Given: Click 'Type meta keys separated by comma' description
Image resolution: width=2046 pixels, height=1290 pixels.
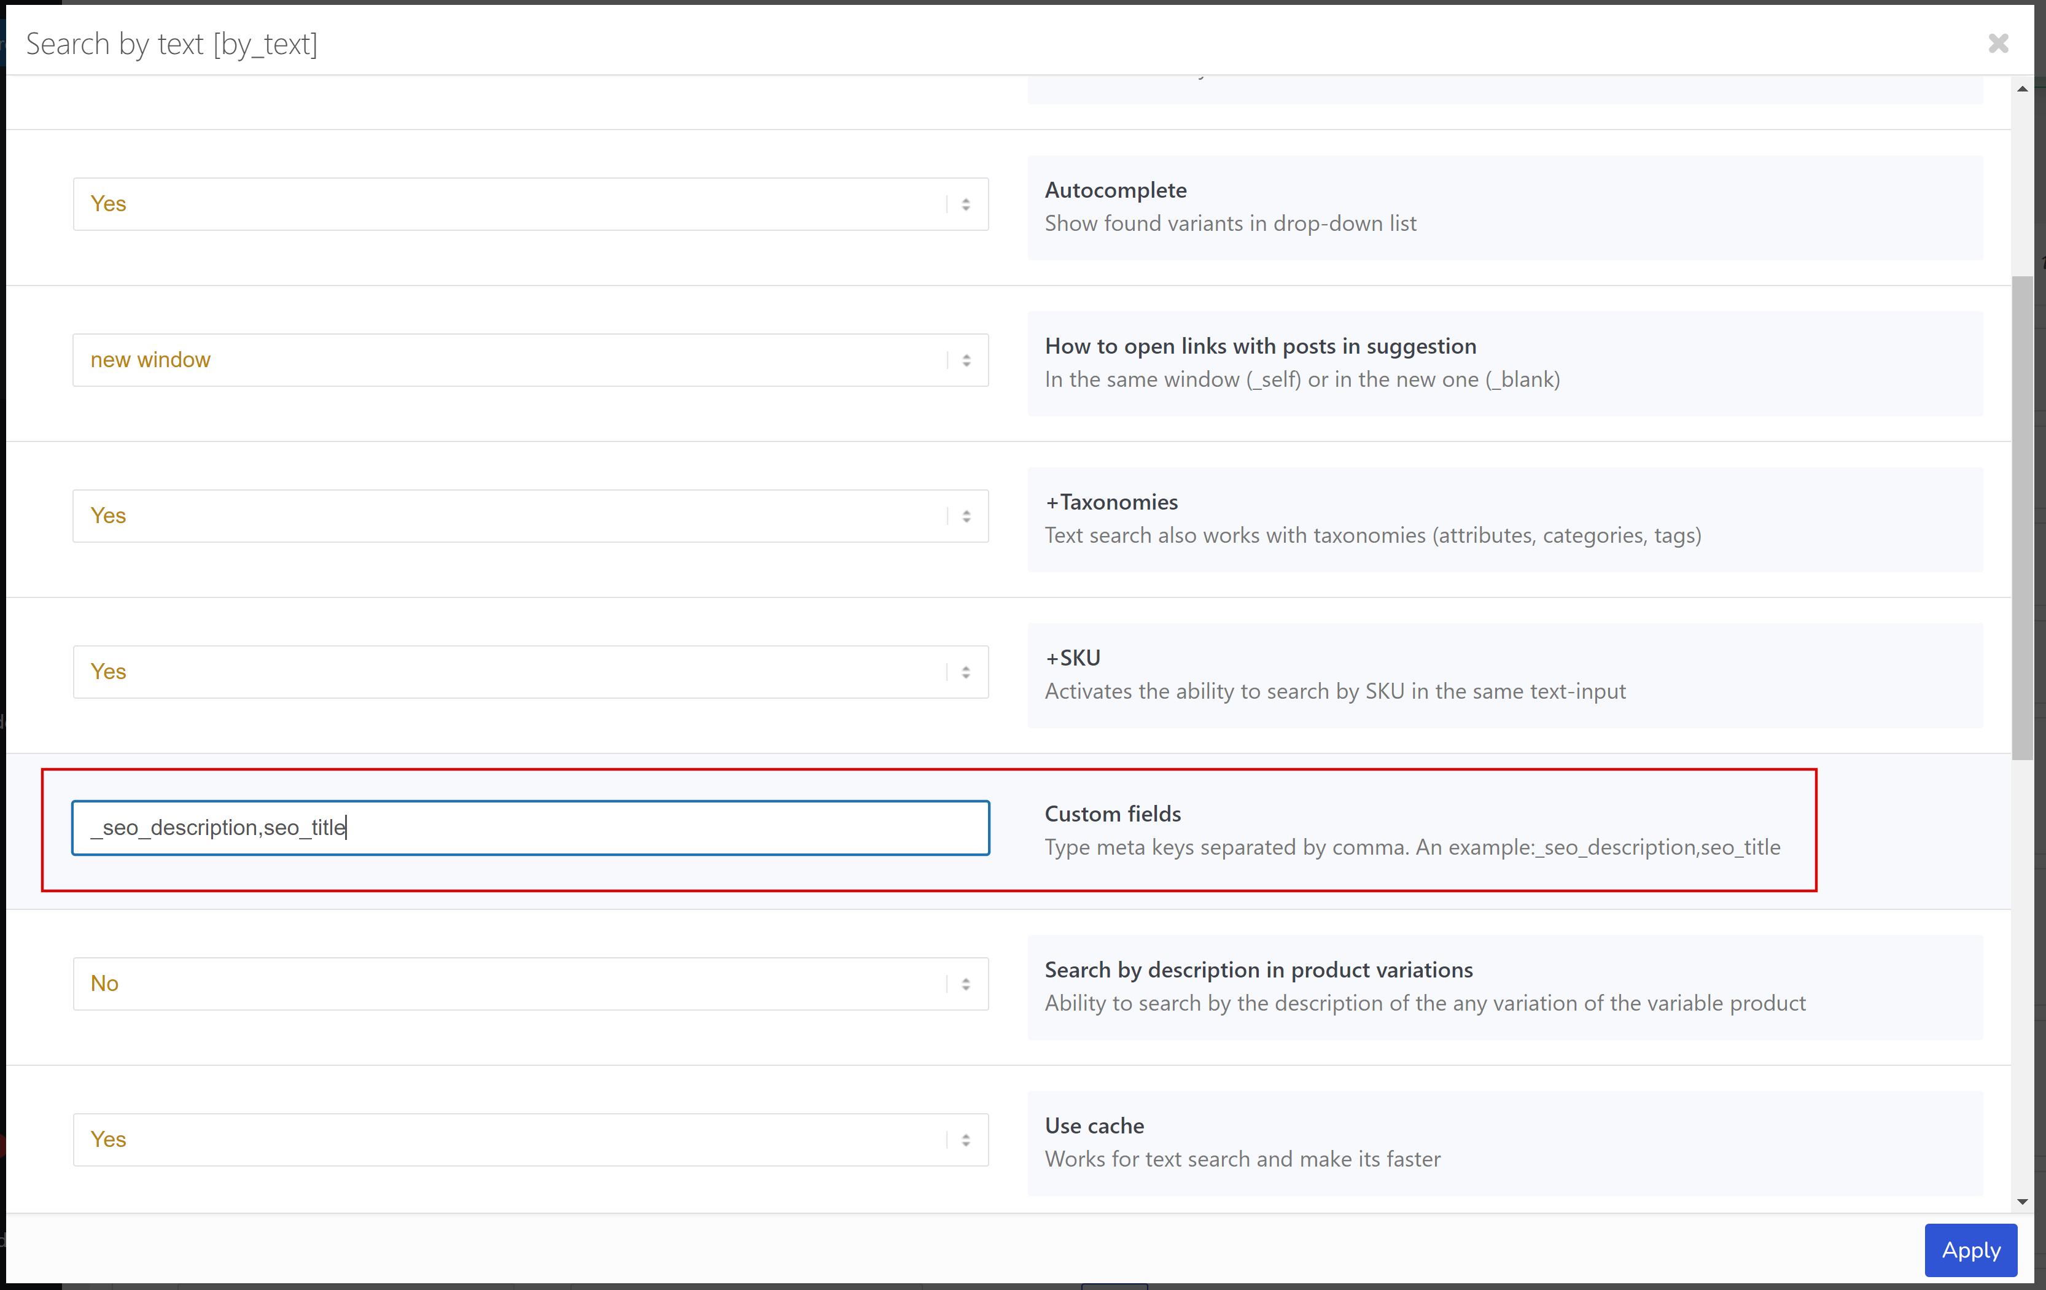Looking at the screenshot, I should 1412,847.
